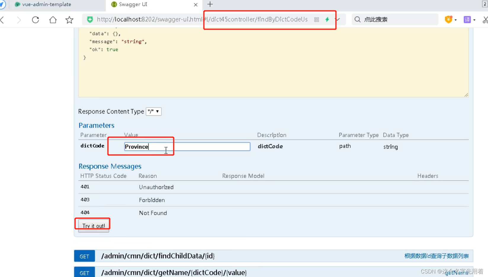
Task: Close the Swagger UI tab
Action: [x=195, y=4]
